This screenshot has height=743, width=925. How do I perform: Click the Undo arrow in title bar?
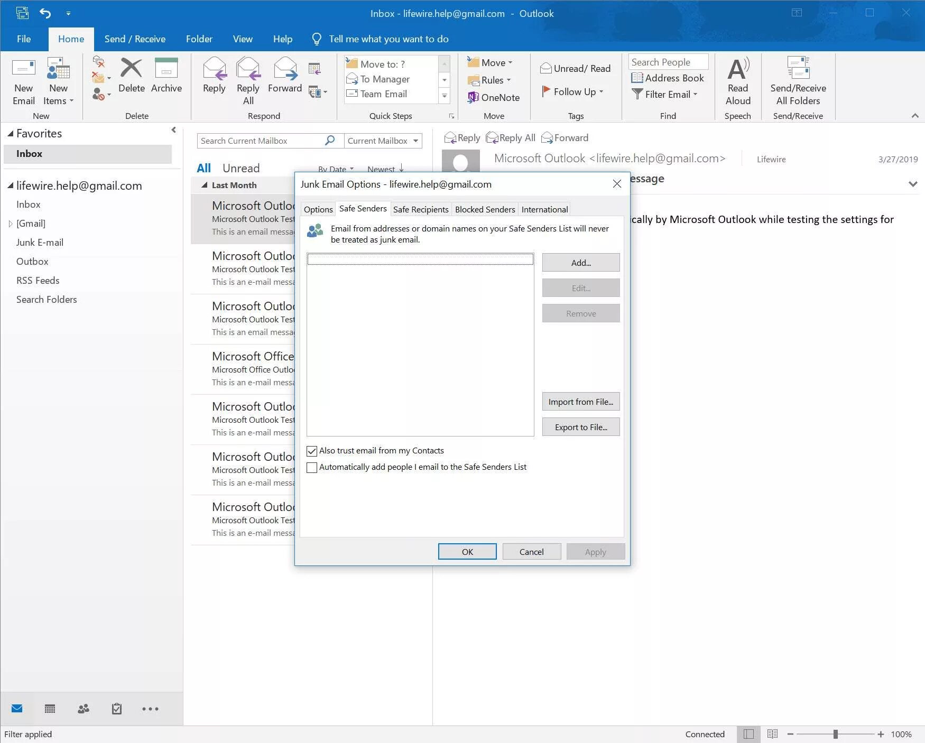click(45, 13)
